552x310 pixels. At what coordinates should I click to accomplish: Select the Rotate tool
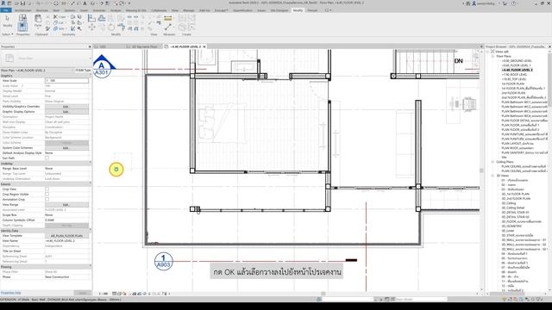point(111,27)
